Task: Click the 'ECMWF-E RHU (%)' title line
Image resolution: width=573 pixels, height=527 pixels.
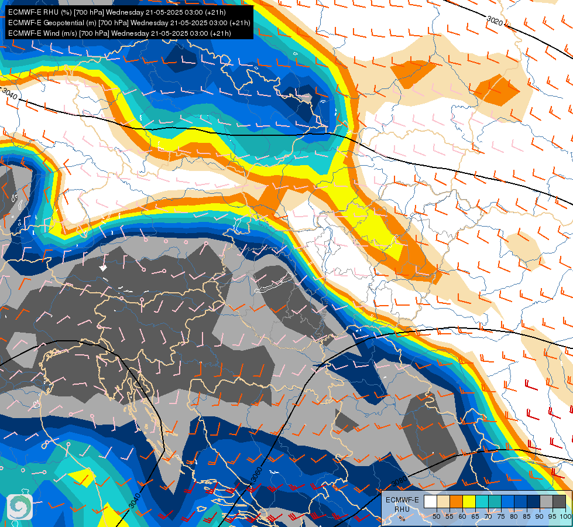Action: (x=117, y=12)
